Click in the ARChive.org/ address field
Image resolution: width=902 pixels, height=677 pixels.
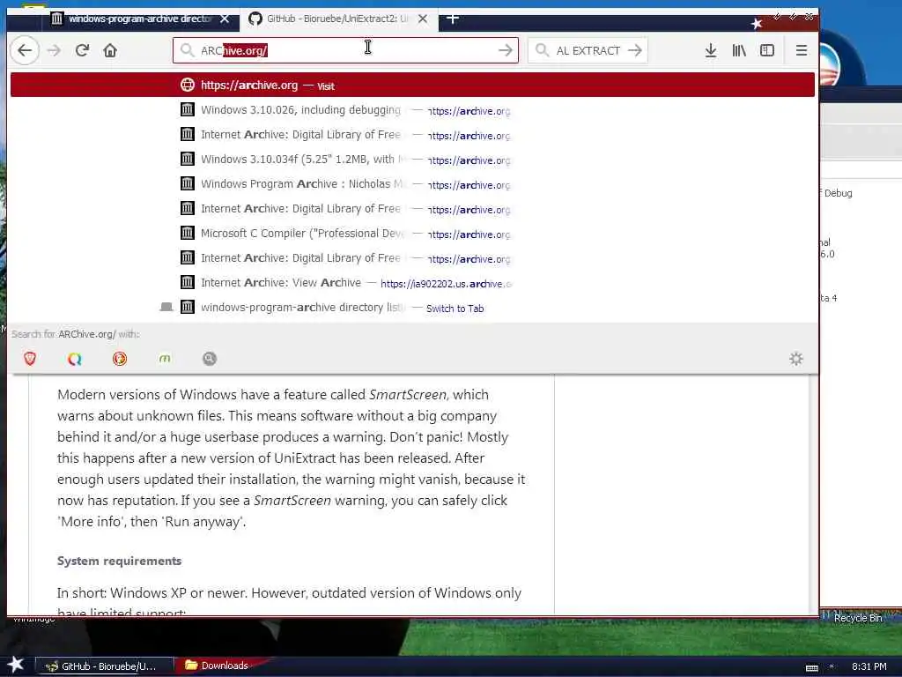click(x=345, y=50)
